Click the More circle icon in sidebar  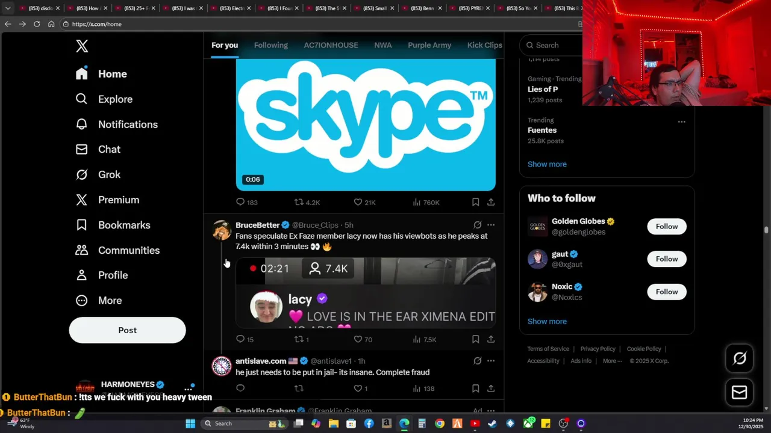click(81, 300)
